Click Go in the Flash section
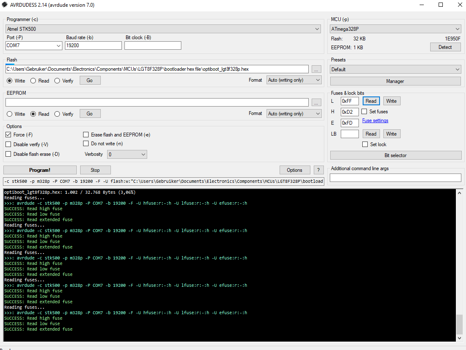The image size is (466, 350). [x=90, y=80]
